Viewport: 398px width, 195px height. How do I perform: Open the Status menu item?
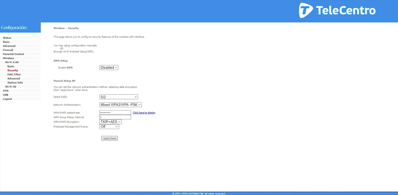click(x=7, y=38)
